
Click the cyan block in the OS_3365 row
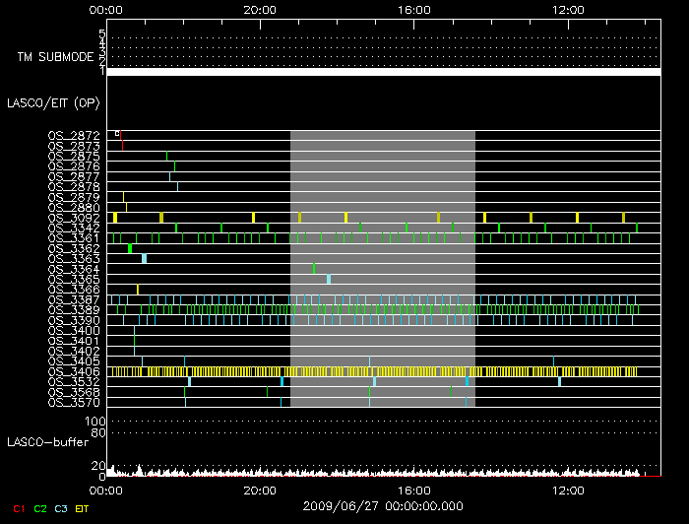(329, 280)
